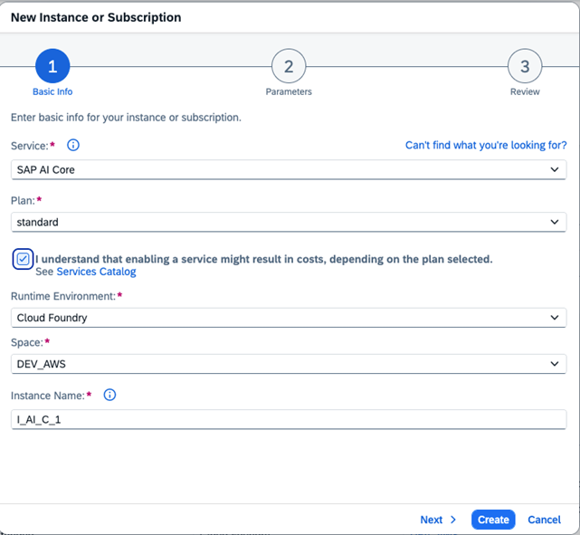The width and height of the screenshot is (580, 535).
Task: Select the Basic Info step label
Action: pos(52,92)
